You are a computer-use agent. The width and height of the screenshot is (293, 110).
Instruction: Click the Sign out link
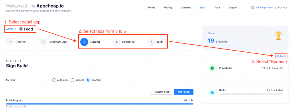[x=282, y=8]
